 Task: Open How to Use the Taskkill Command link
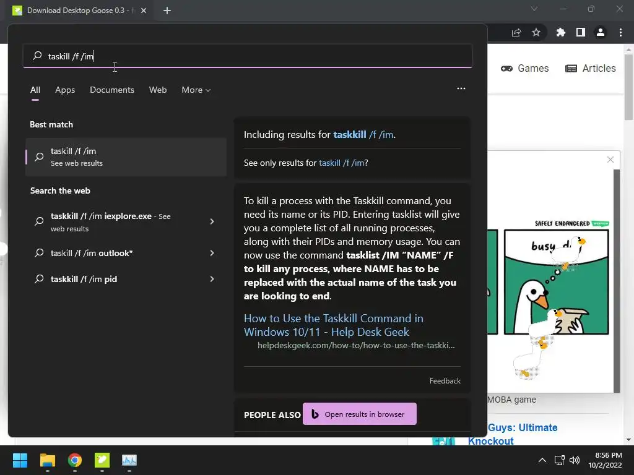tap(334, 325)
